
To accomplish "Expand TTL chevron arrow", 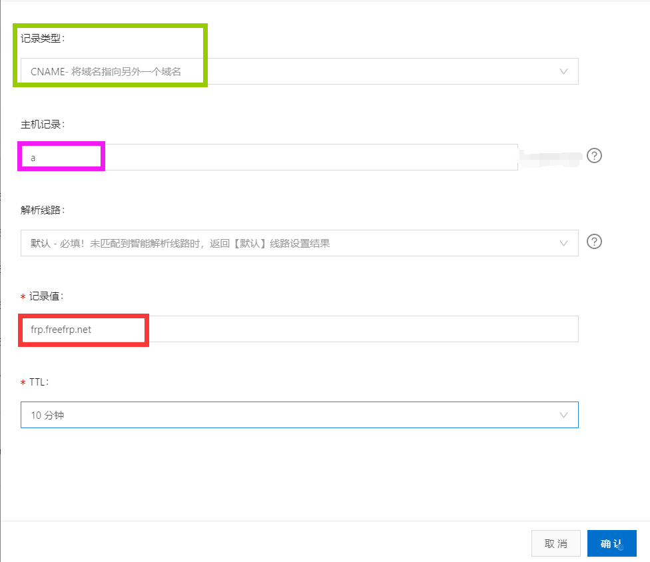I will [563, 415].
